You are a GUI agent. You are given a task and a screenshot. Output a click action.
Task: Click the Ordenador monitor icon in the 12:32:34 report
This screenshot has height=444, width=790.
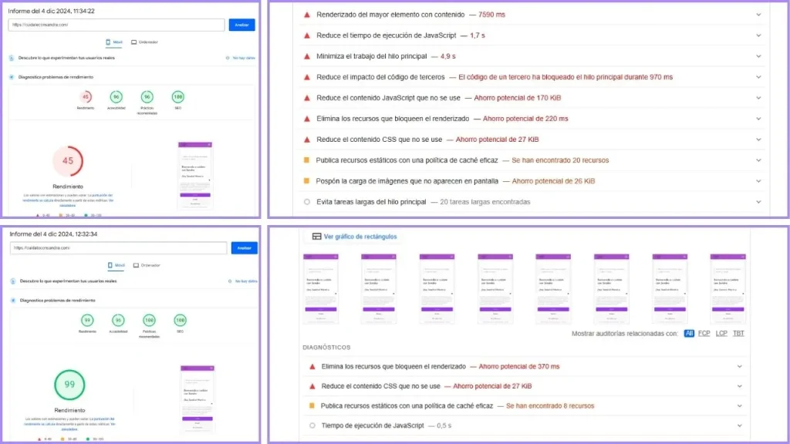135,265
